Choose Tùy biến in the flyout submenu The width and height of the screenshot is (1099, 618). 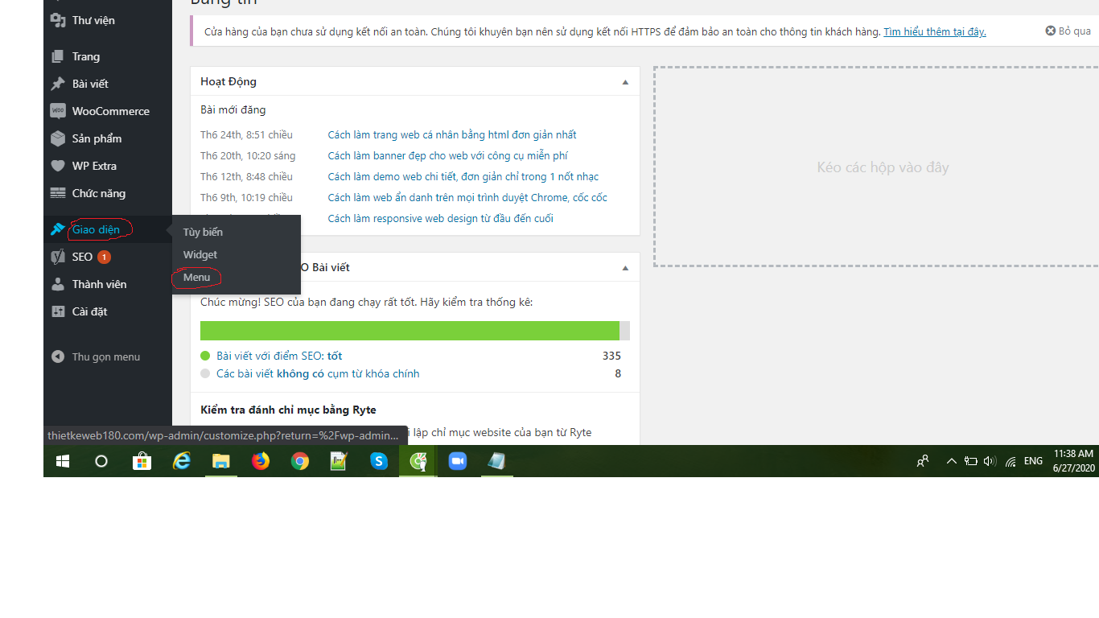pyautogui.click(x=203, y=232)
